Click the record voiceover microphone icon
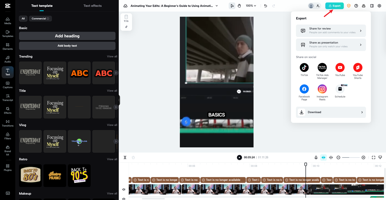 coord(316,157)
